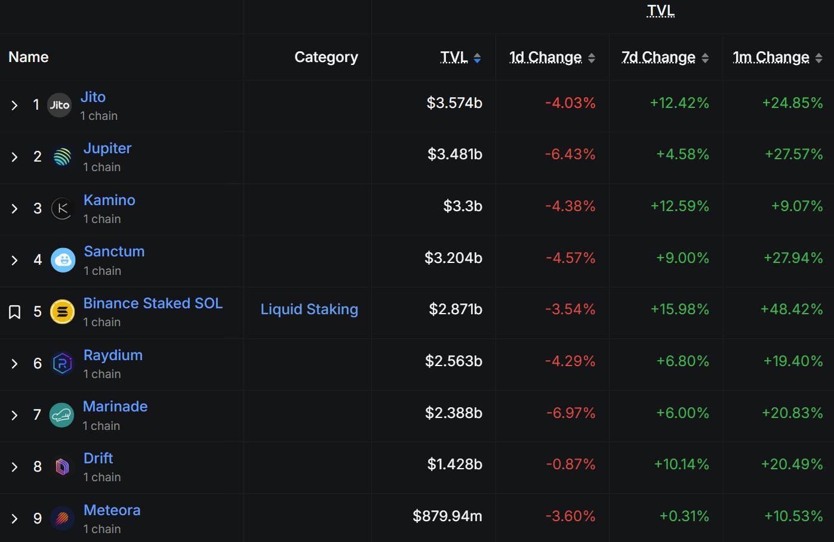Select the $2.871b TVL cell
The image size is (834, 542).
pyautogui.click(x=456, y=309)
